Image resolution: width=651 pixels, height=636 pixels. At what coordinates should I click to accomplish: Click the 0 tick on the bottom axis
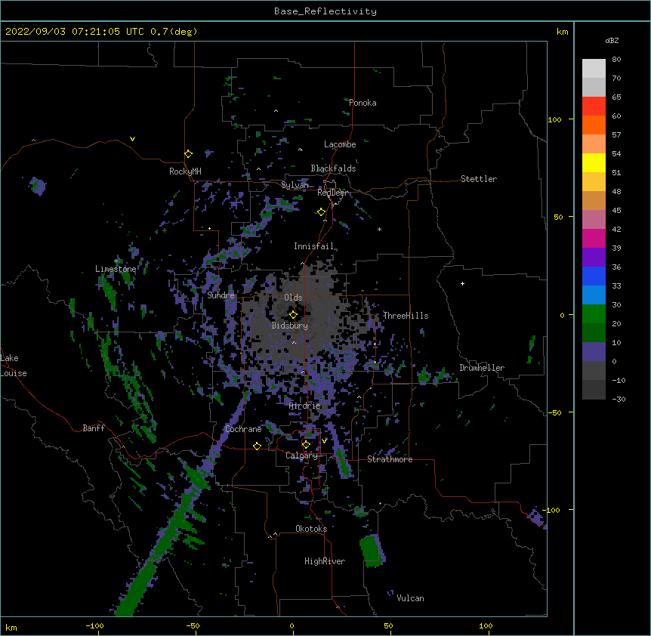point(292,625)
